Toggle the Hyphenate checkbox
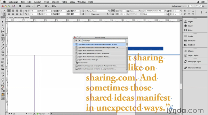208x115 pixels. [91, 14]
